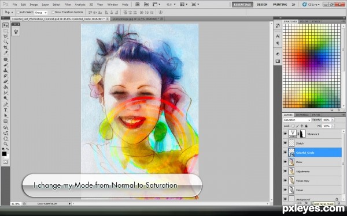This screenshot has height=216, width=347.
Task: Enable Show Transform Controls checkbox
Action: click(x=53, y=12)
